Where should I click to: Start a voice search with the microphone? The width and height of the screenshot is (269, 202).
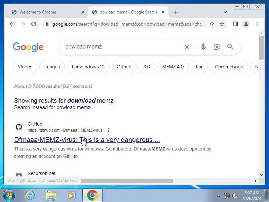[203, 47]
